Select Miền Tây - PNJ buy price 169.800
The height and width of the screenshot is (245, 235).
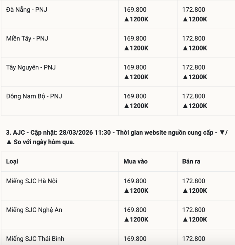tap(135, 39)
